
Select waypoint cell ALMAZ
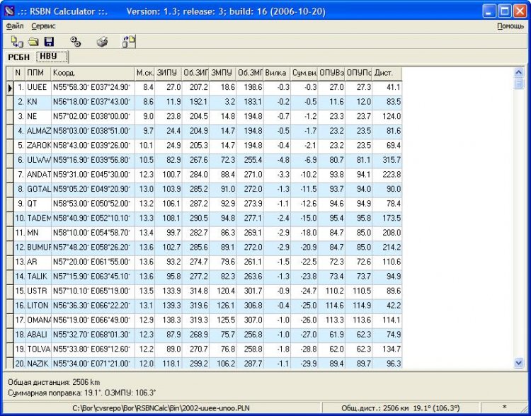[38, 132]
